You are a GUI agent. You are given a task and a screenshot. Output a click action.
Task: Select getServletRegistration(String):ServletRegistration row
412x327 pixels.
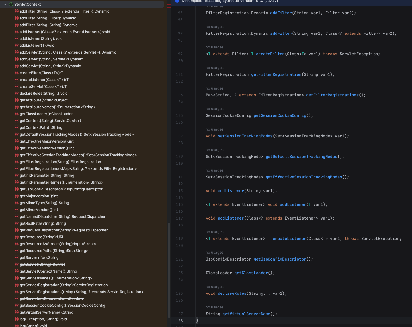64,285
